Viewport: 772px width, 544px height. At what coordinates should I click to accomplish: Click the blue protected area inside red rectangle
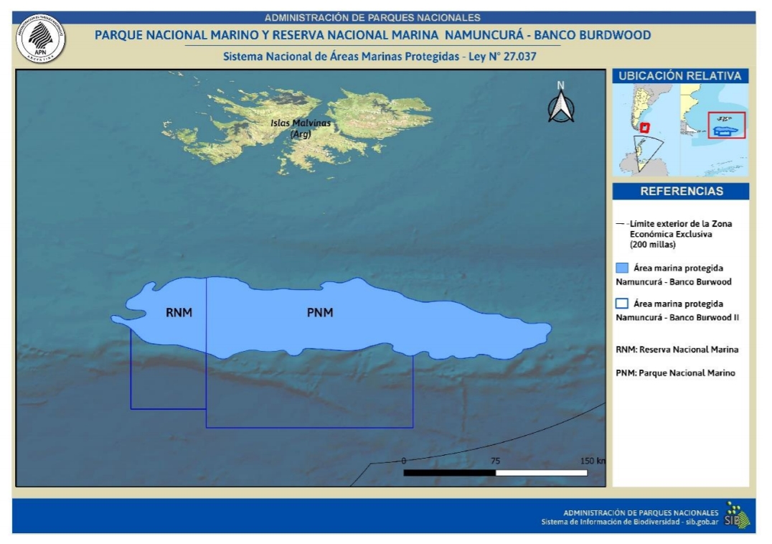(725, 130)
